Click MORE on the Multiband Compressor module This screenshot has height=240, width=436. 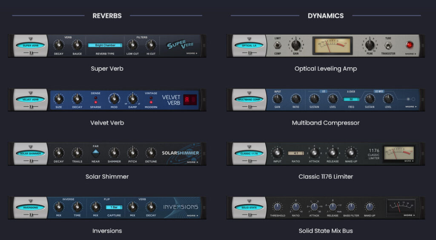click(410, 107)
